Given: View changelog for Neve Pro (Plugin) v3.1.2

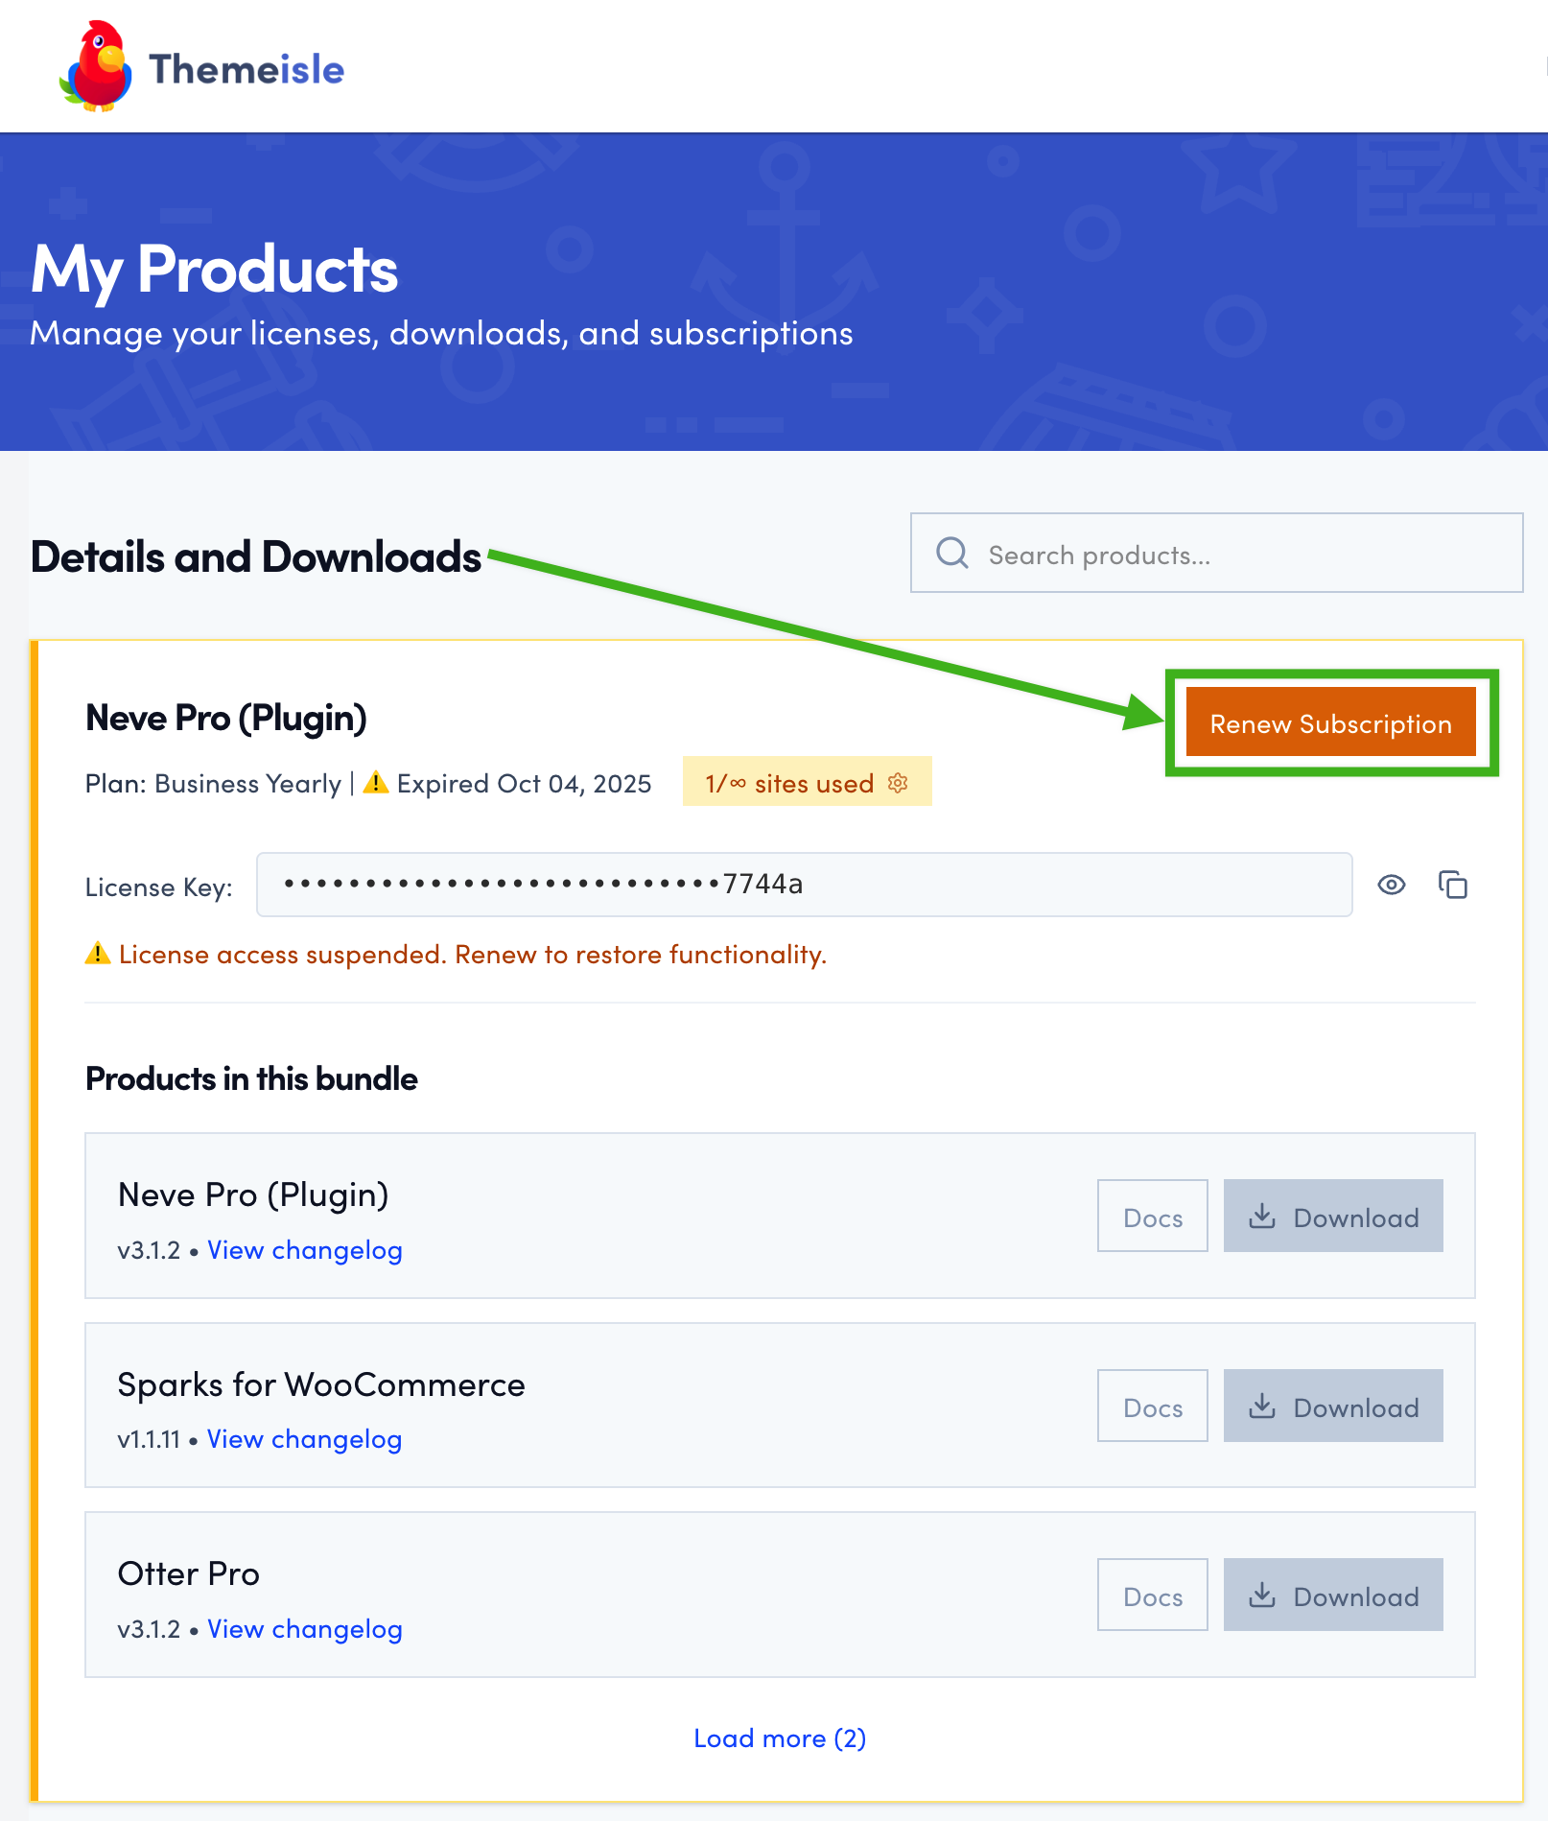Looking at the screenshot, I should [x=305, y=1250].
